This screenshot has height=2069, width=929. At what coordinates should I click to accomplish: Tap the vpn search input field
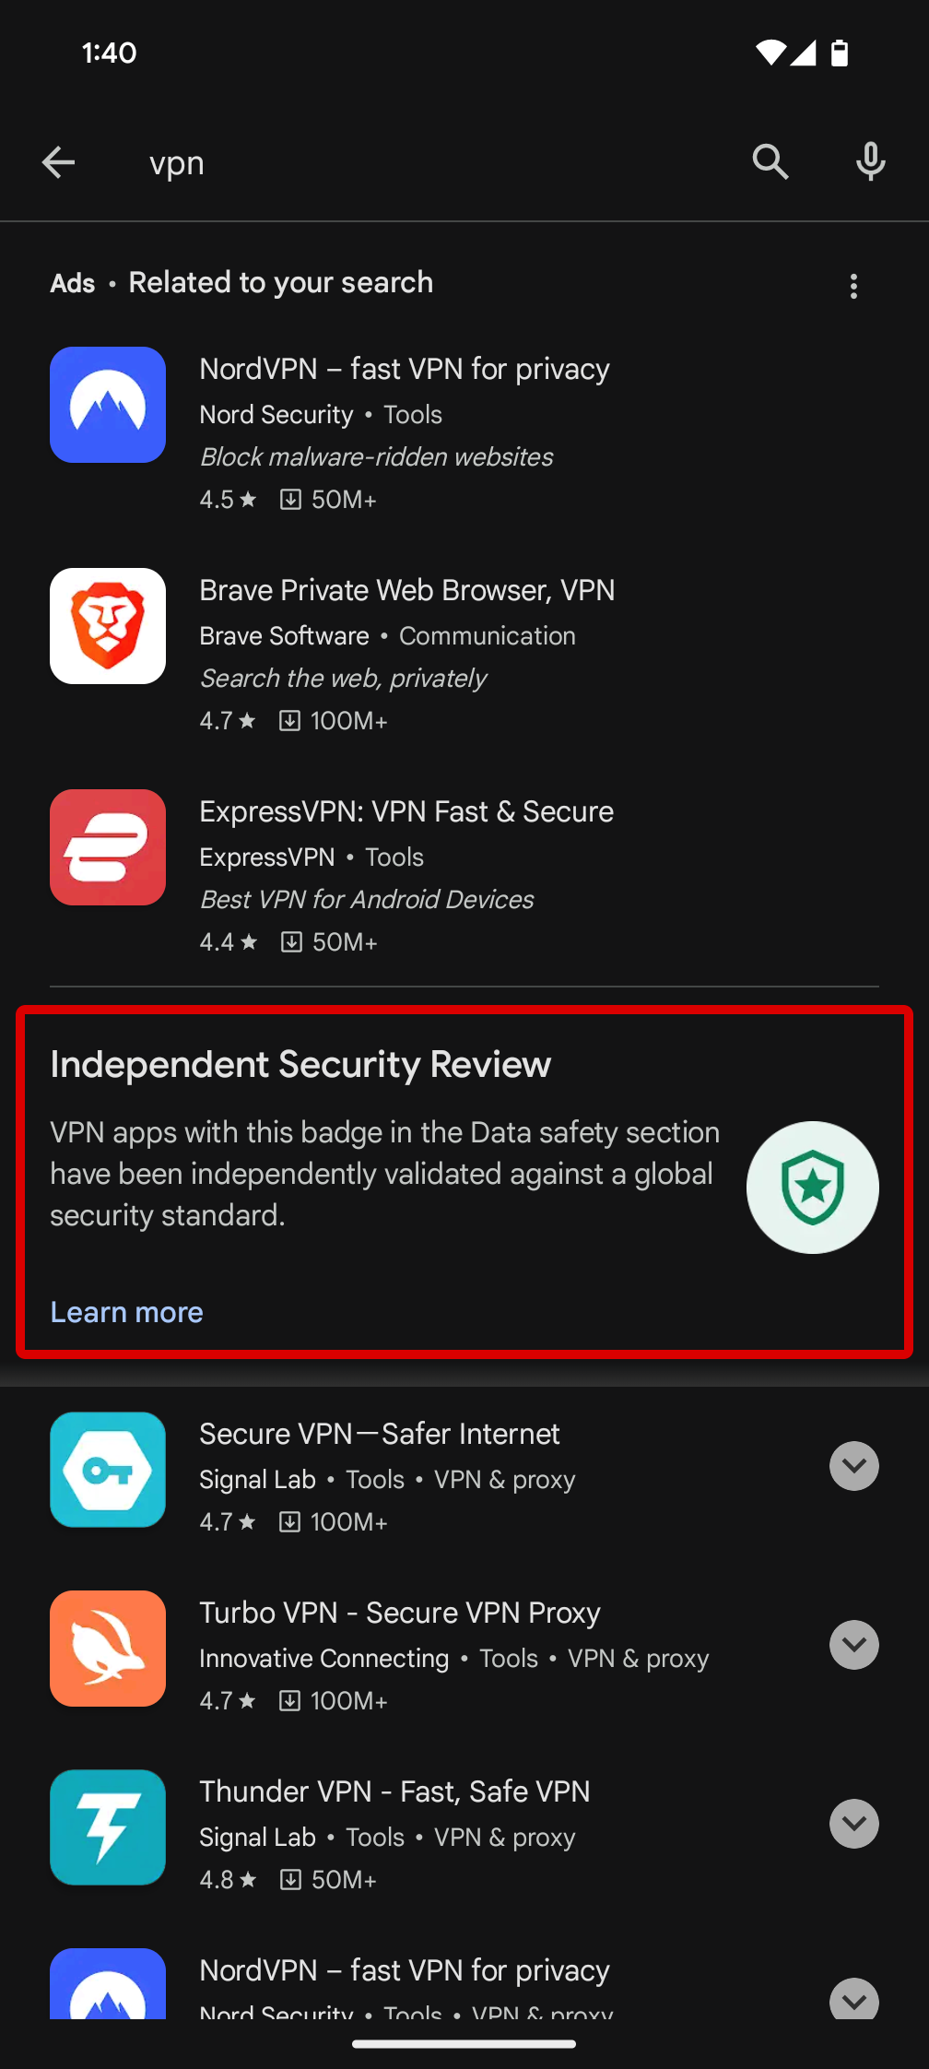coord(369,162)
